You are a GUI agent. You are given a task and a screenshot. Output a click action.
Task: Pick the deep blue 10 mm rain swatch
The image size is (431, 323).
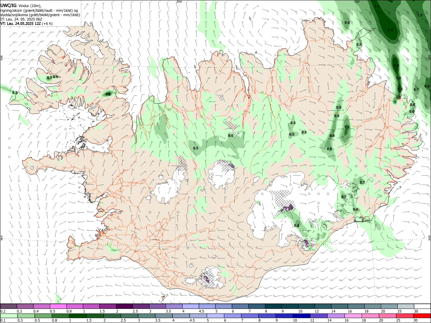tap(301, 316)
